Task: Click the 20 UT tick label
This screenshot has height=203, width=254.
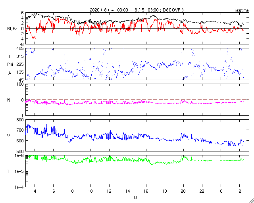Action: [x=183, y=191]
